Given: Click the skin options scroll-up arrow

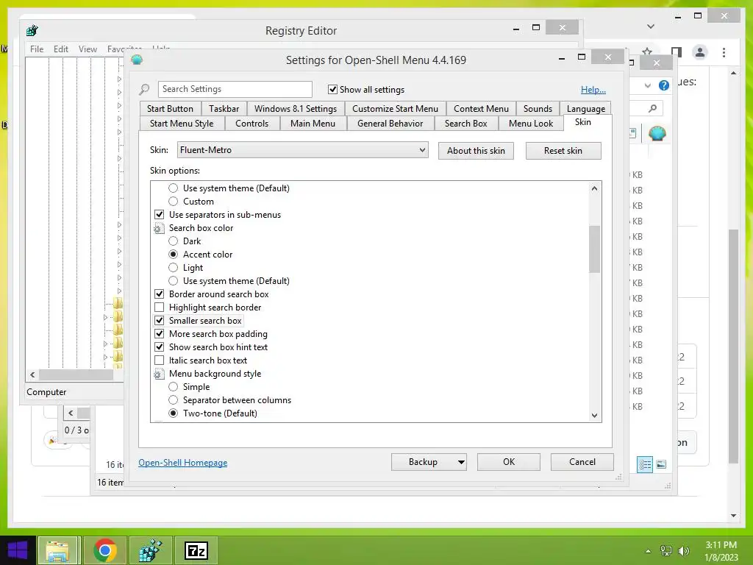Looking at the screenshot, I should [594, 189].
